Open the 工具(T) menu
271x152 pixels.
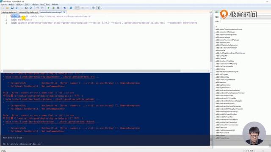point(27,5)
